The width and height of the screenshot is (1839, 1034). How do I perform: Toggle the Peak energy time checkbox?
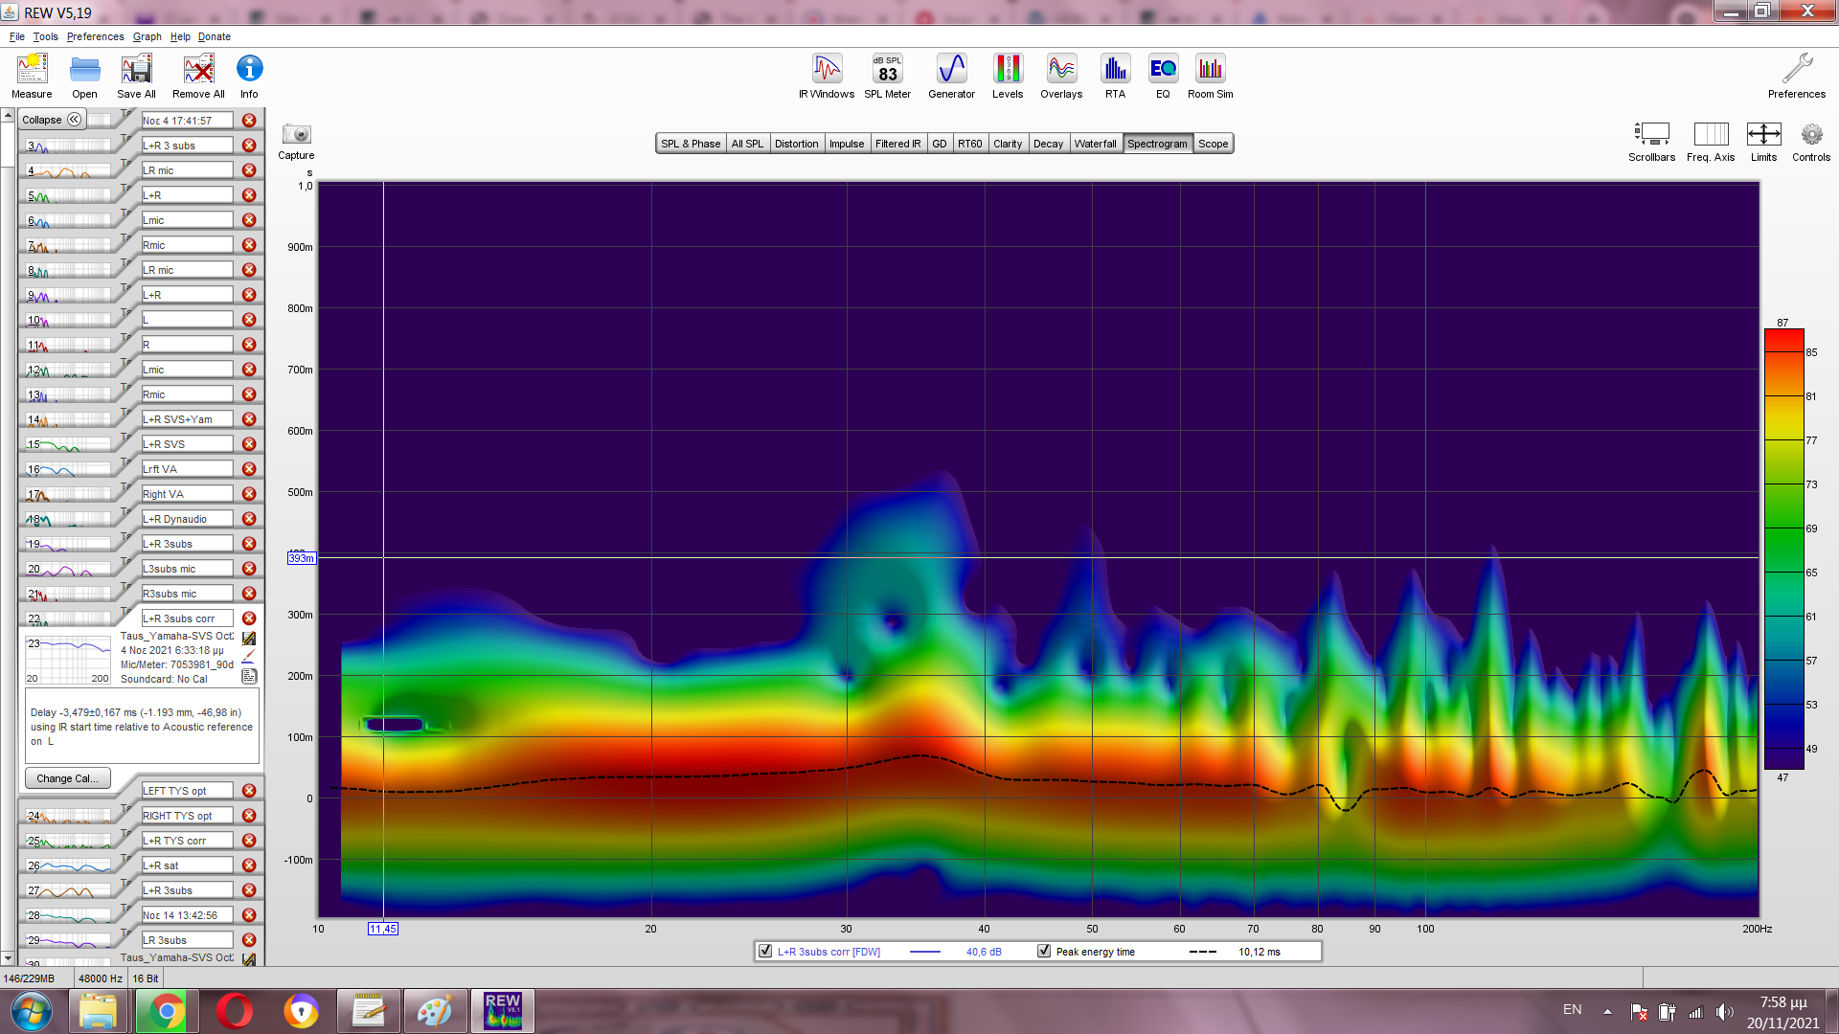[1044, 952]
